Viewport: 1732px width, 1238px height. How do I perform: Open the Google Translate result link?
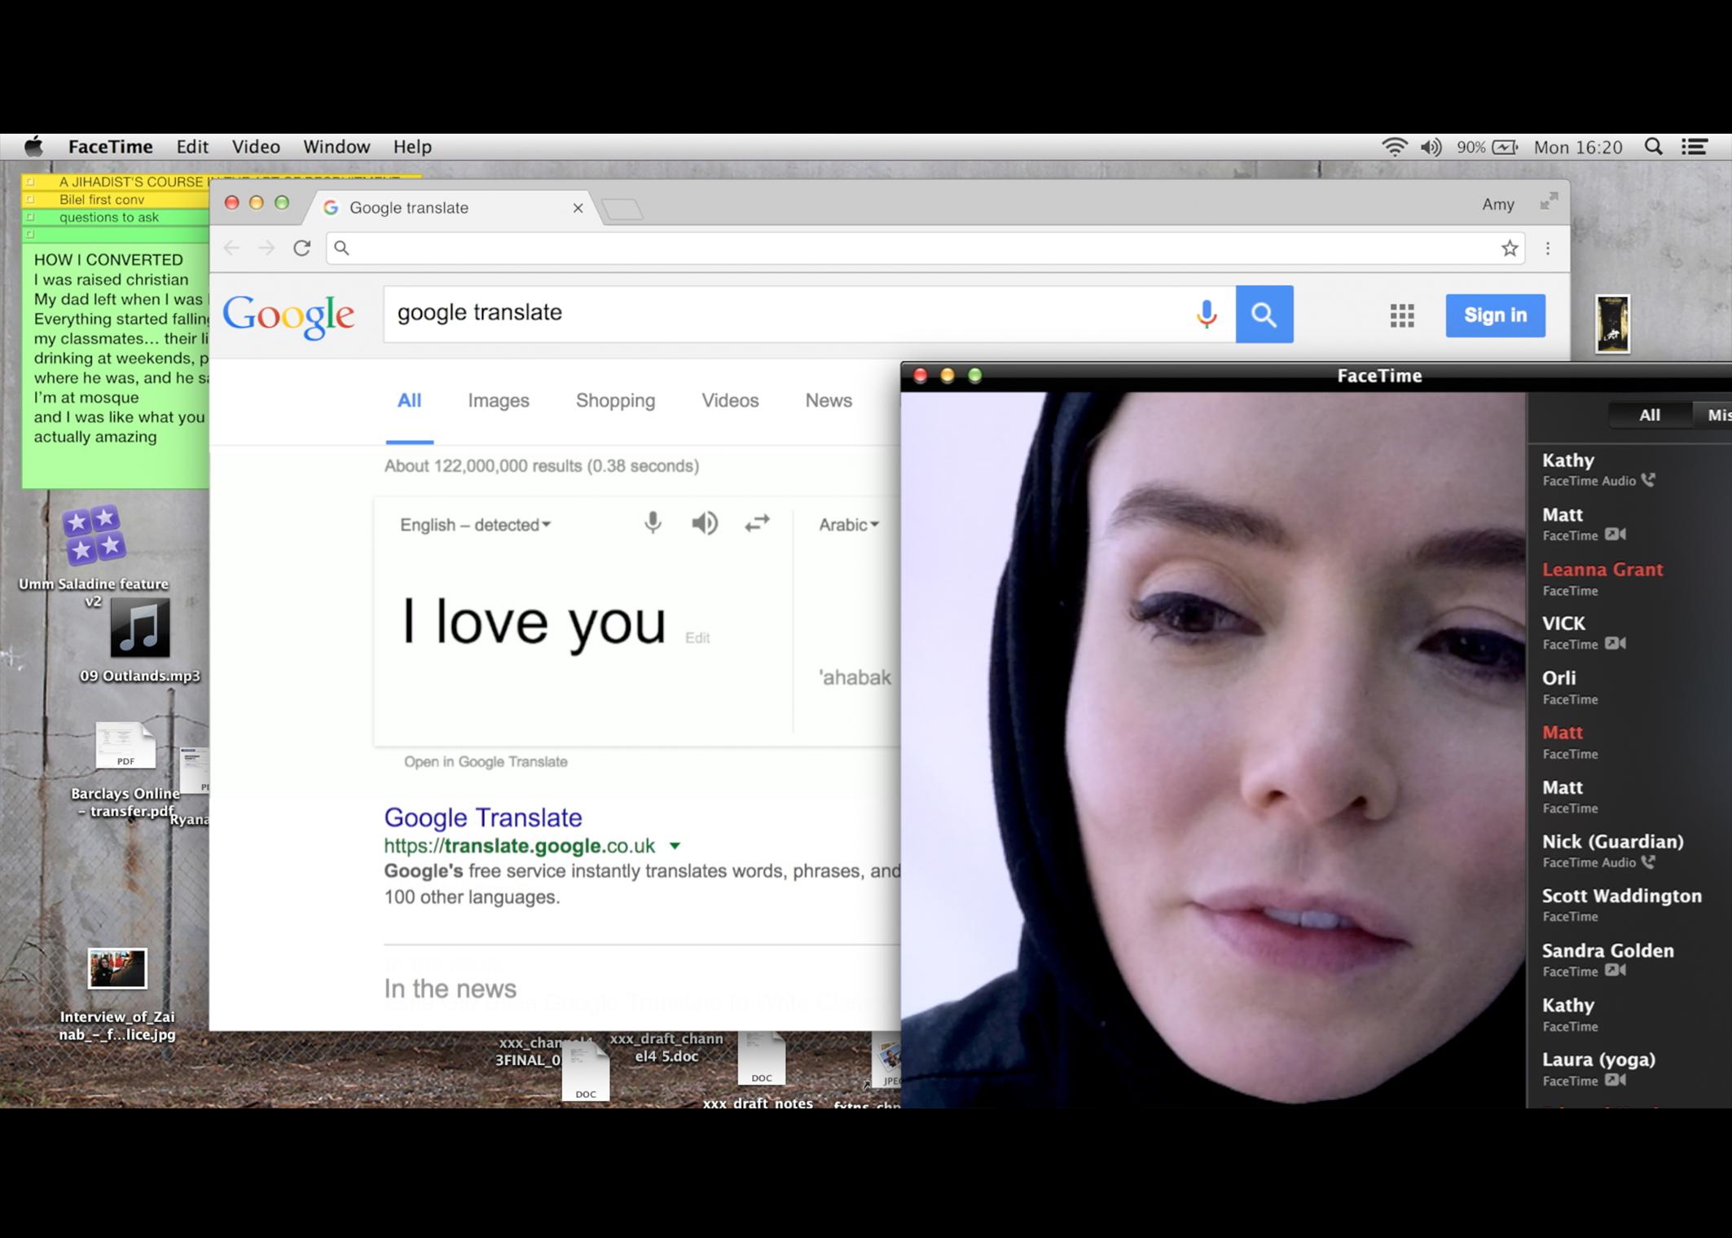[x=482, y=817]
